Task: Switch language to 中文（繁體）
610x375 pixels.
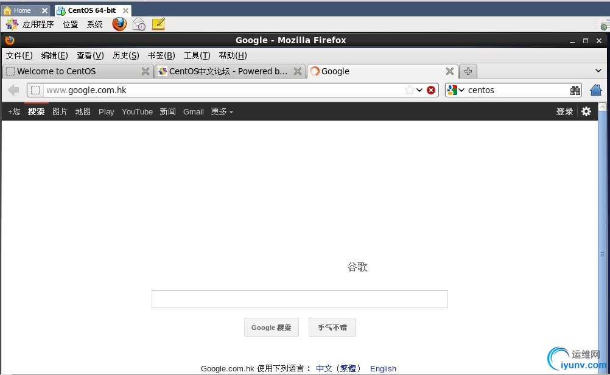Action: point(338,368)
